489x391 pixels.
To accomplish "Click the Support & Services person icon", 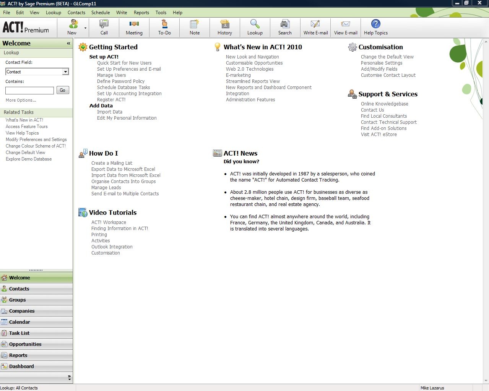I will pos(352,94).
